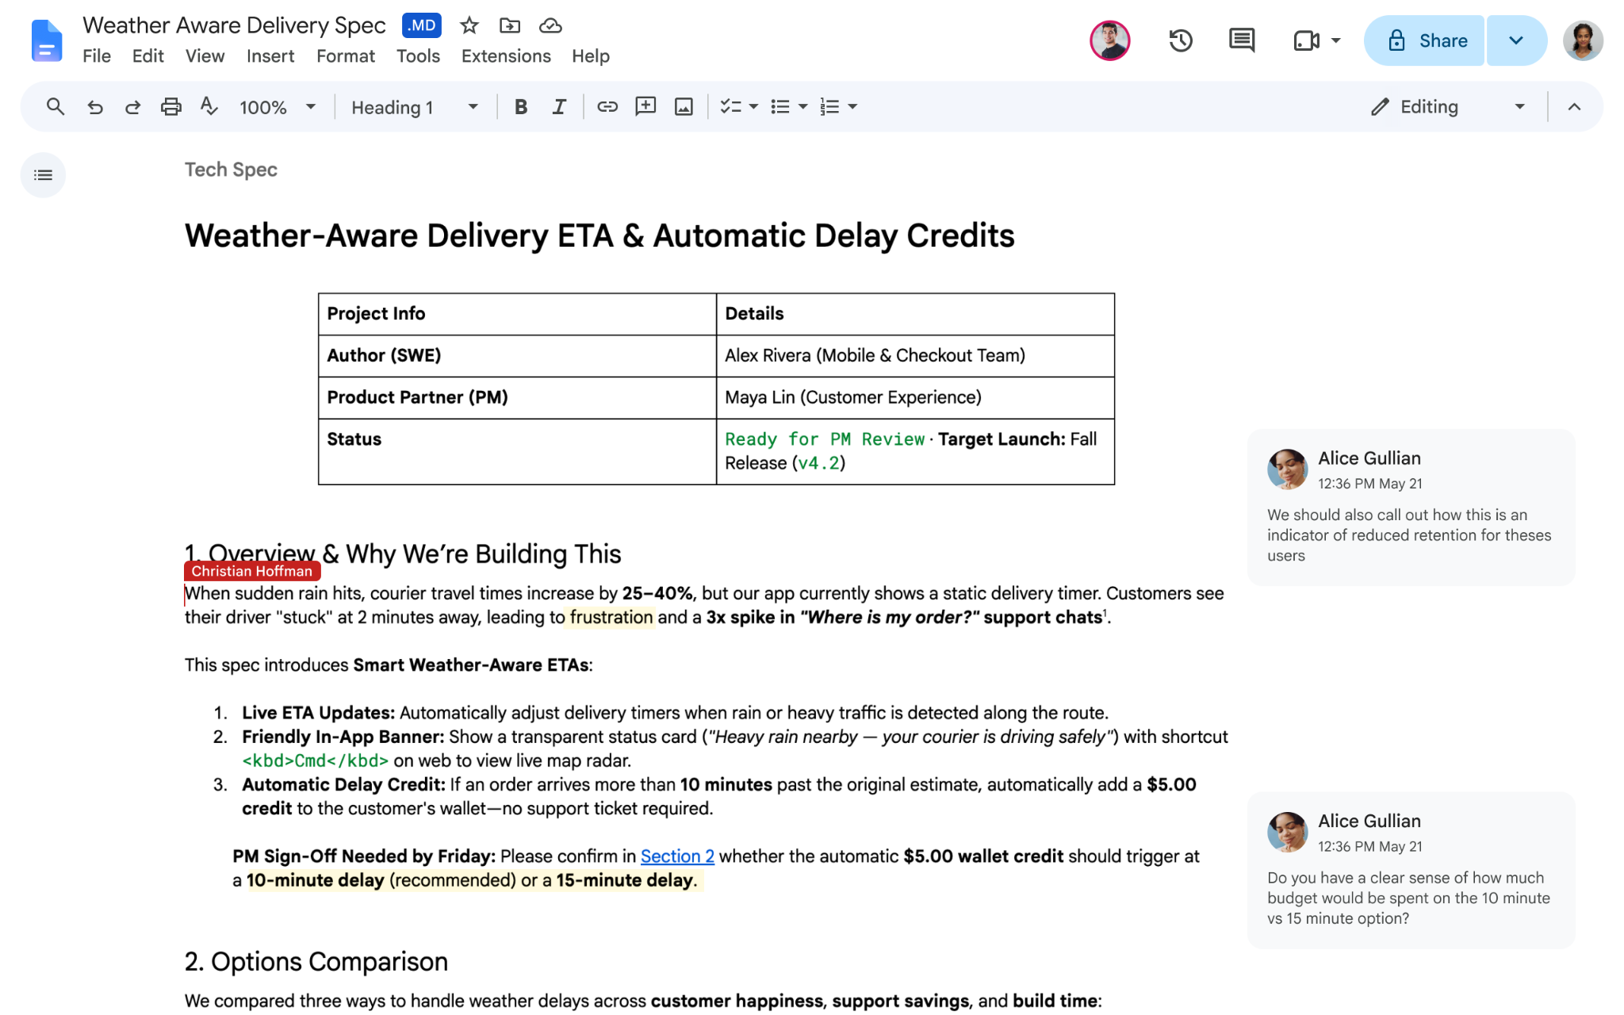
Task: Open the numbered list options arrow
Action: click(852, 106)
